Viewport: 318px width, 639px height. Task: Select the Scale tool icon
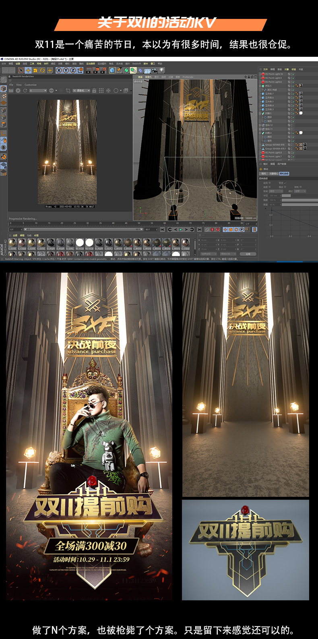click(35, 70)
